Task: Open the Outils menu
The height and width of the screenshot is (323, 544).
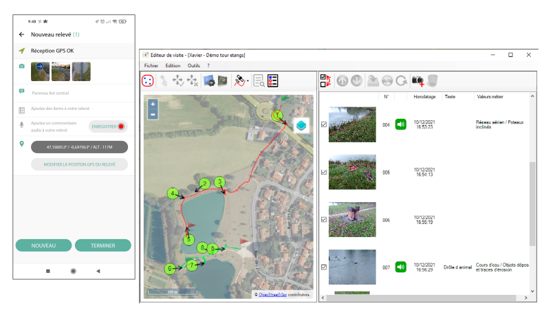Action: (193, 65)
